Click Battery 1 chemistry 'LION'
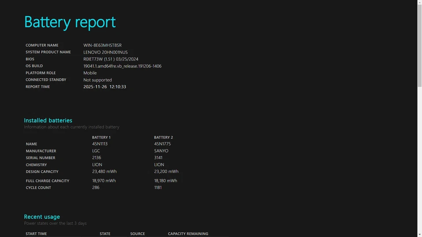This screenshot has height=237, width=422. (97, 165)
